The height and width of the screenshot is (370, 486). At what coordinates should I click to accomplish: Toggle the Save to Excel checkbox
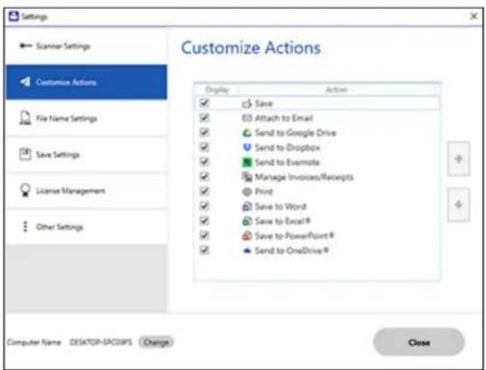click(x=205, y=221)
